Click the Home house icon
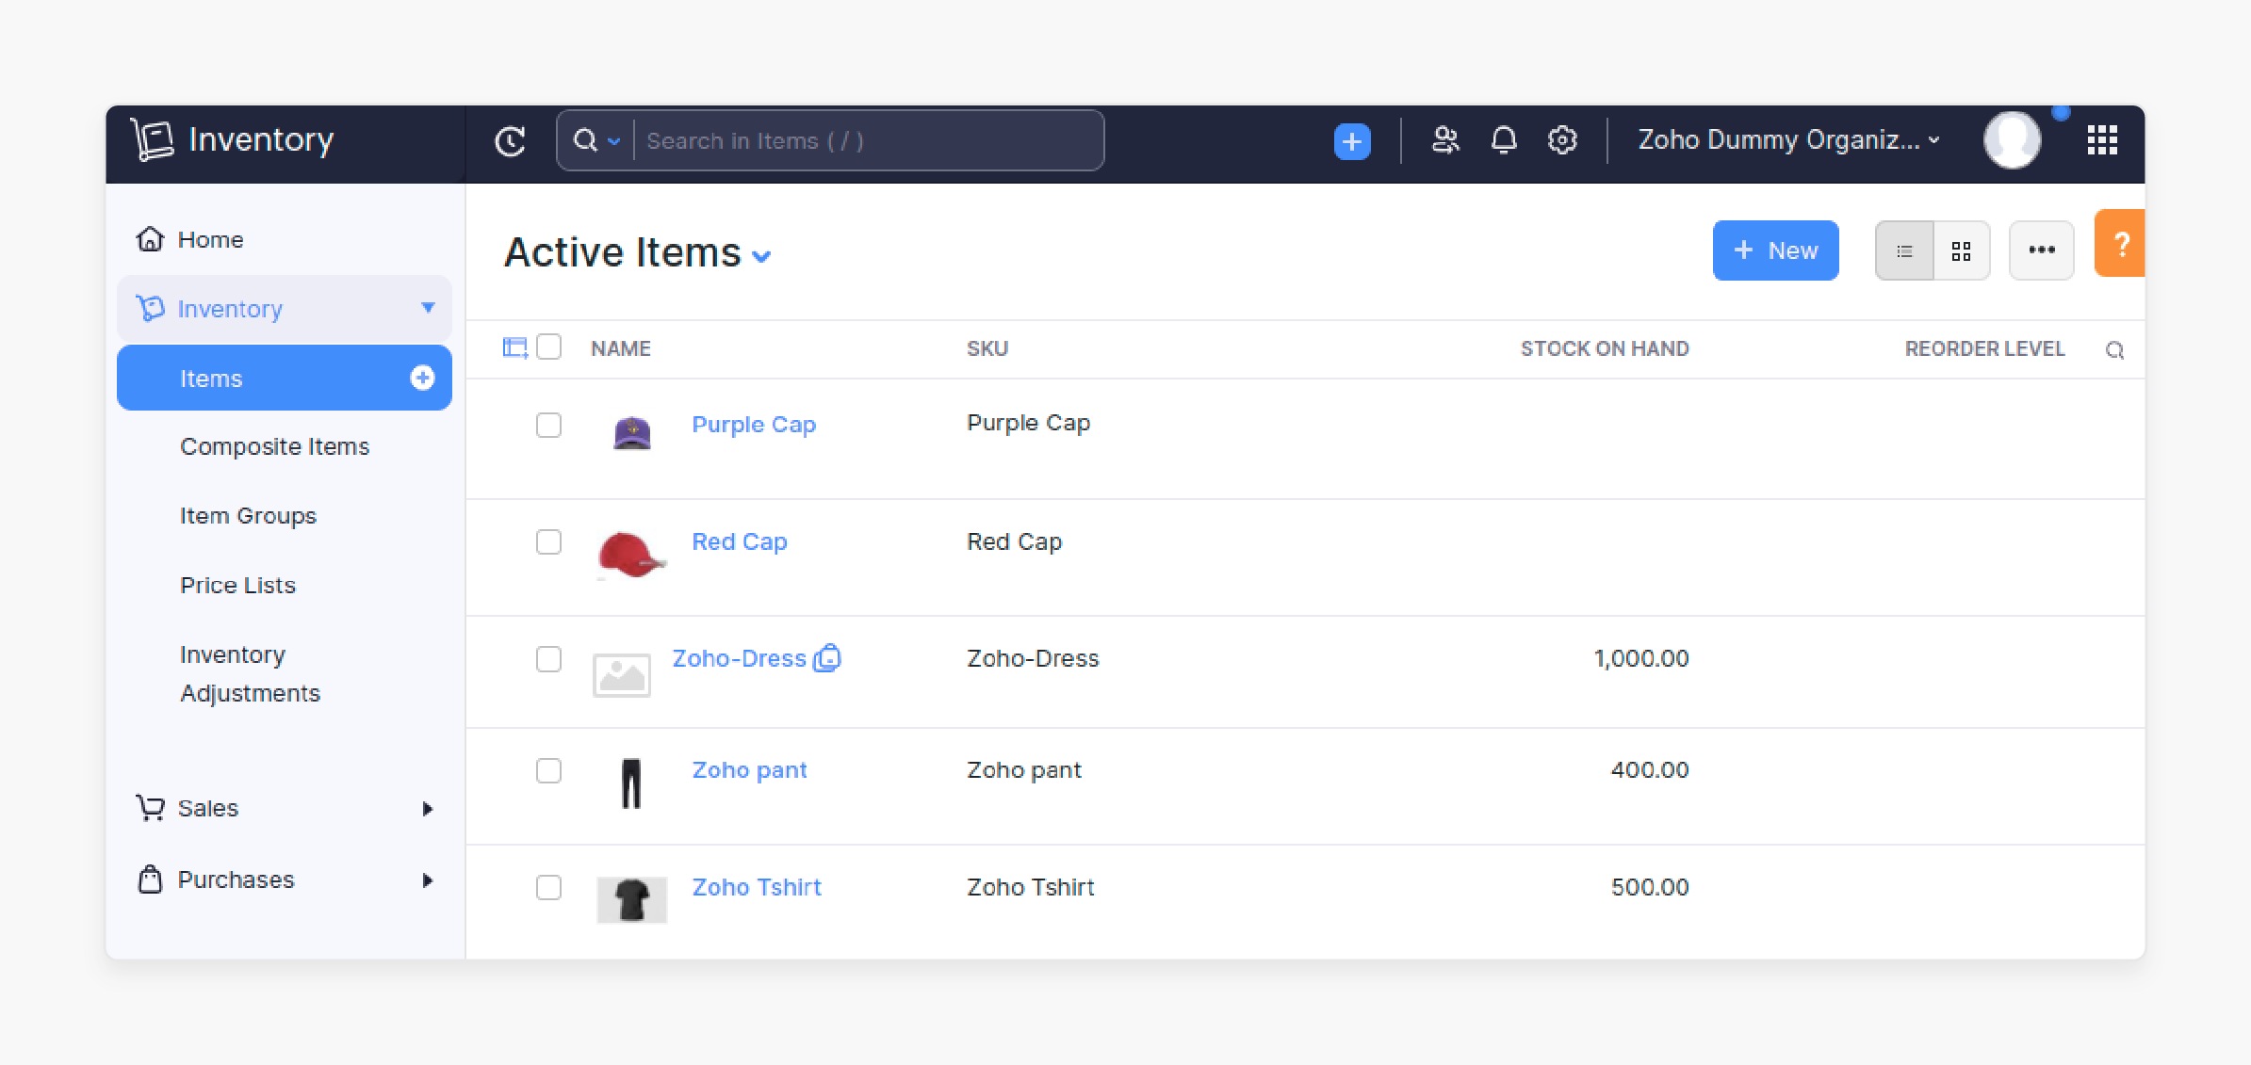The image size is (2251, 1065). click(150, 239)
